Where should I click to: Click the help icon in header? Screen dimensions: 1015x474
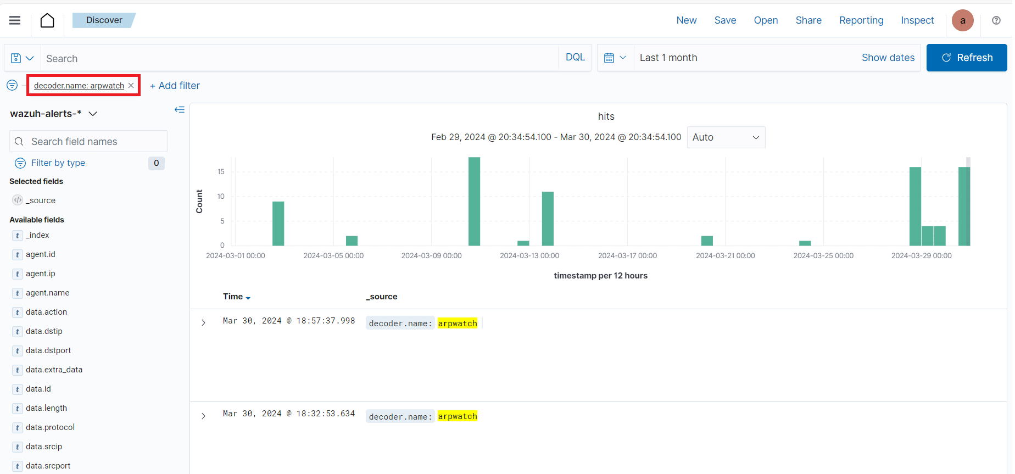click(x=996, y=20)
